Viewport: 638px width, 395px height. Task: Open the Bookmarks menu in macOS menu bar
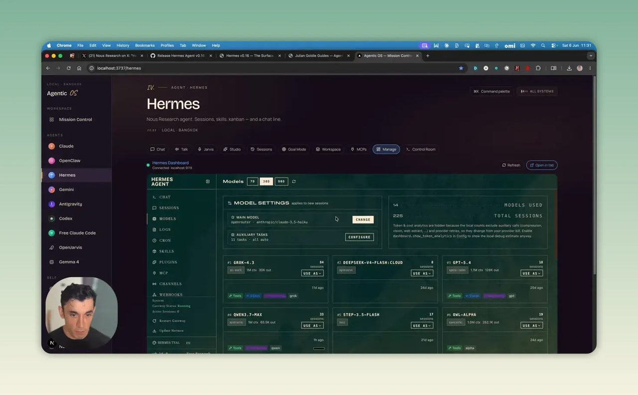click(145, 45)
